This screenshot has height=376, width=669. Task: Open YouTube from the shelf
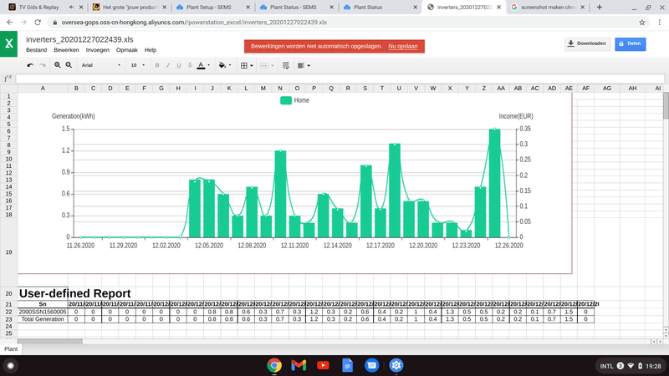click(323, 365)
